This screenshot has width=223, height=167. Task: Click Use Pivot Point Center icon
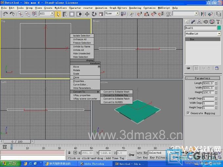click(x=123, y=14)
